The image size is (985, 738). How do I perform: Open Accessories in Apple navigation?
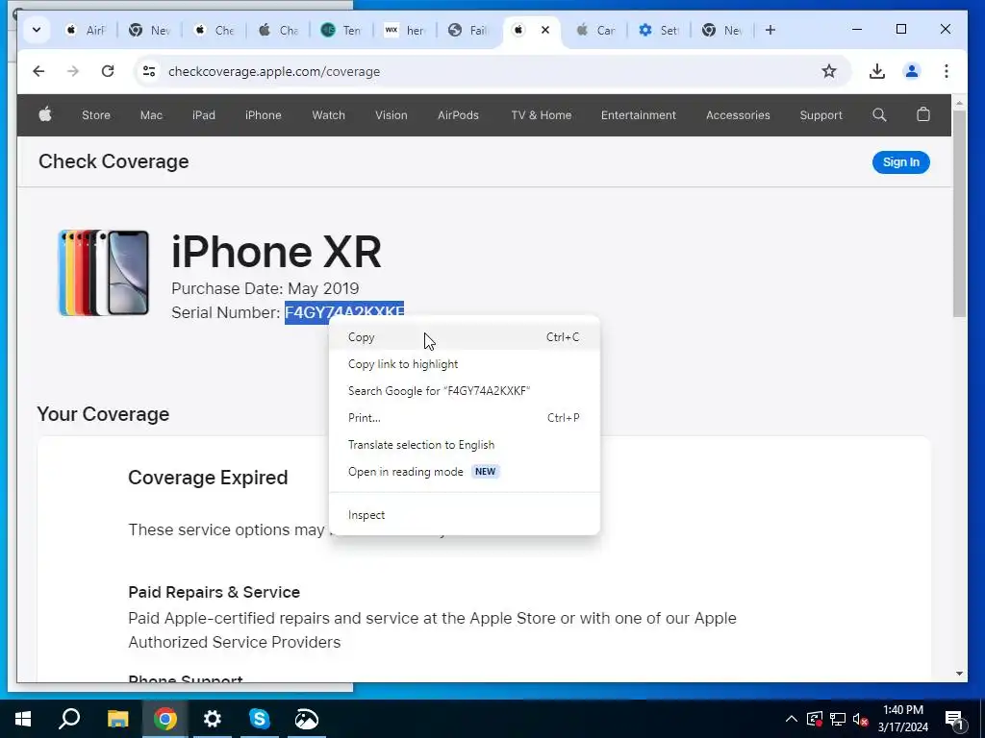pyautogui.click(x=738, y=115)
